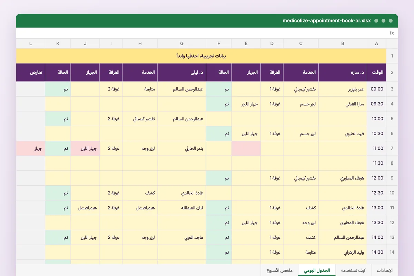Select the 11:30 time cell
This screenshot has width=414, height=276.
[x=376, y=163]
